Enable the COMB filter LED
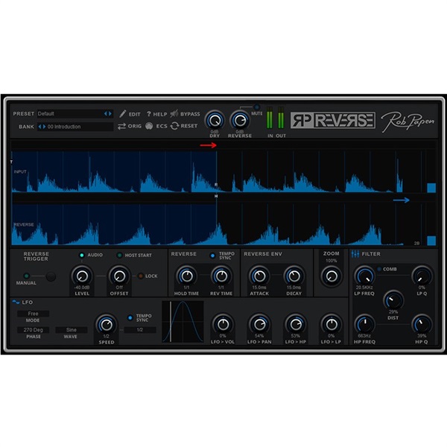 click(x=379, y=269)
